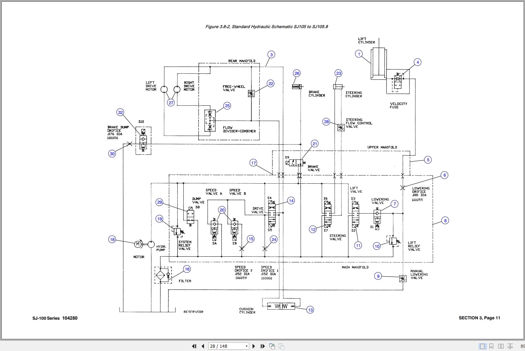525x351 pixels.
Task: Click callout 13 near the Cushion Cylinder
Action: click(310, 310)
